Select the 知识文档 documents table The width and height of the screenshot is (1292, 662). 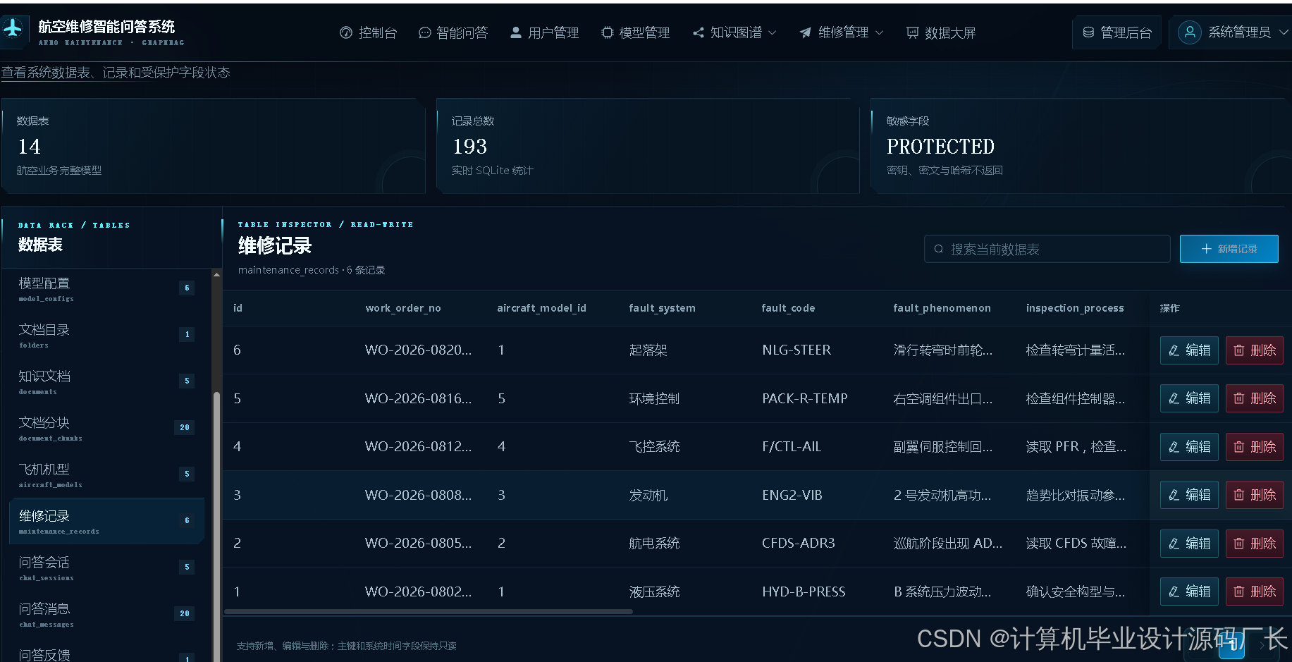tap(106, 382)
